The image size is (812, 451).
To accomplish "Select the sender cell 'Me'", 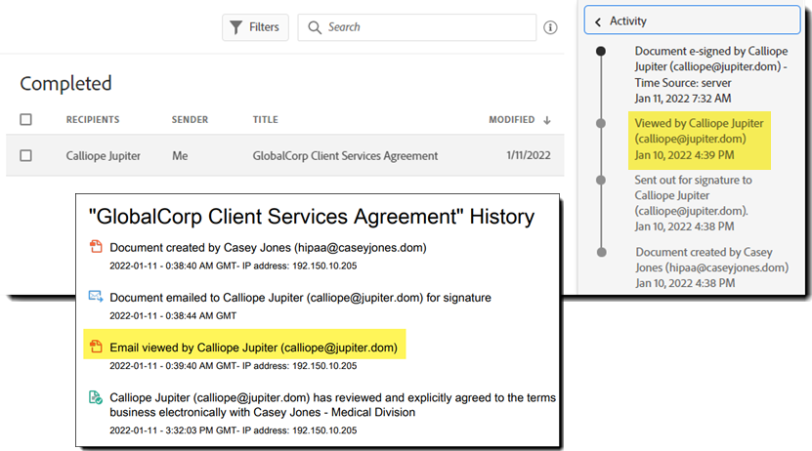I will tap(180, 155).
